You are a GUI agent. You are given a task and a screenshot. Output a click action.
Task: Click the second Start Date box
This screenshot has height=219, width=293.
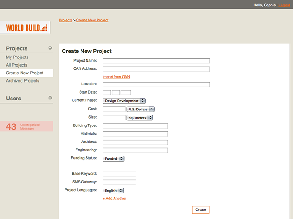point(116,93)
